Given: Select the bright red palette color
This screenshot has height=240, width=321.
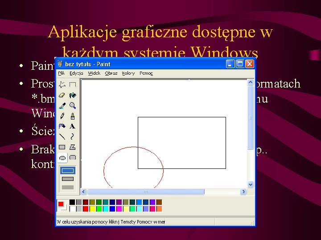Looking at the screenshot, I should pos(86,209).
